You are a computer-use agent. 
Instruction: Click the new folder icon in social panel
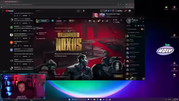[x=138, y=26]
